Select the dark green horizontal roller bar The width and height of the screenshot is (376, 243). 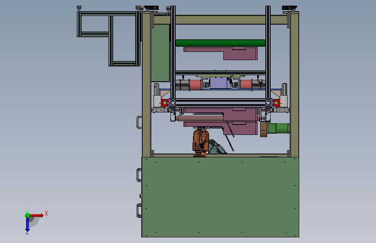click(x=220, y=43)
